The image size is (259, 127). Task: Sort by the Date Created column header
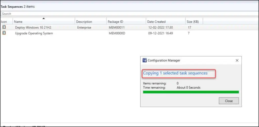point(166,22)
